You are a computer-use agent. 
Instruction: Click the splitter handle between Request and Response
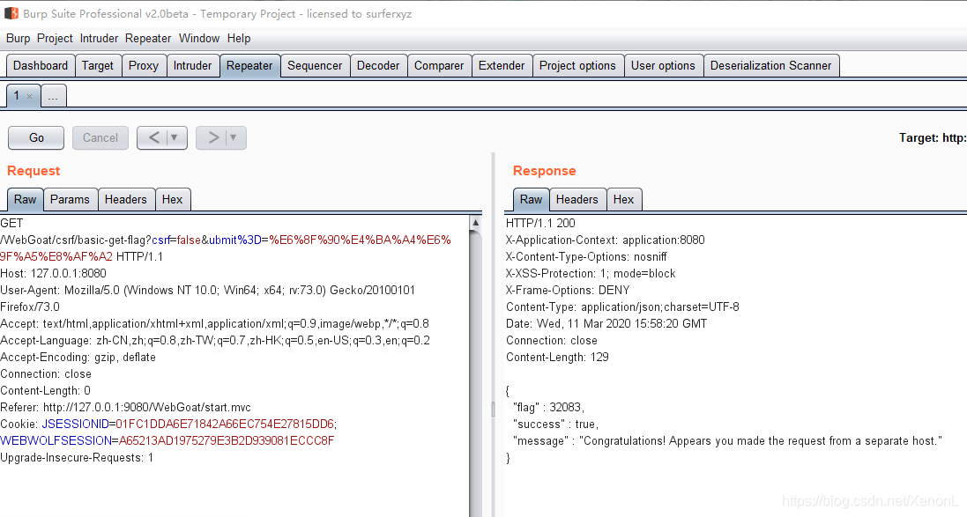[493, 410]
